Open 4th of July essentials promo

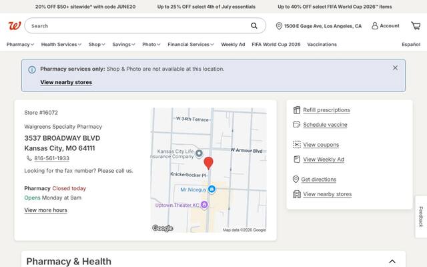[206, 7]
